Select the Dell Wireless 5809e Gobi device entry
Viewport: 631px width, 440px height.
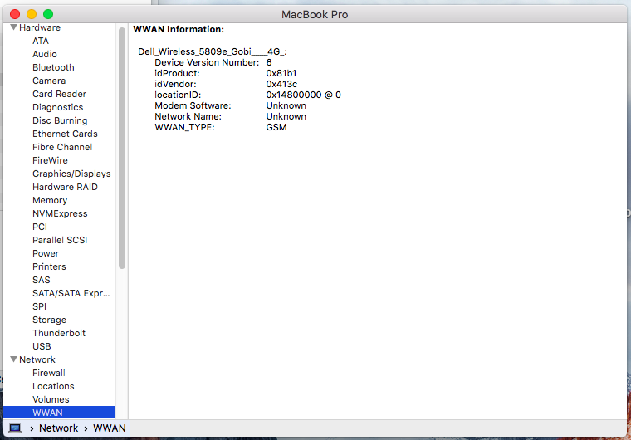(213, 51)
